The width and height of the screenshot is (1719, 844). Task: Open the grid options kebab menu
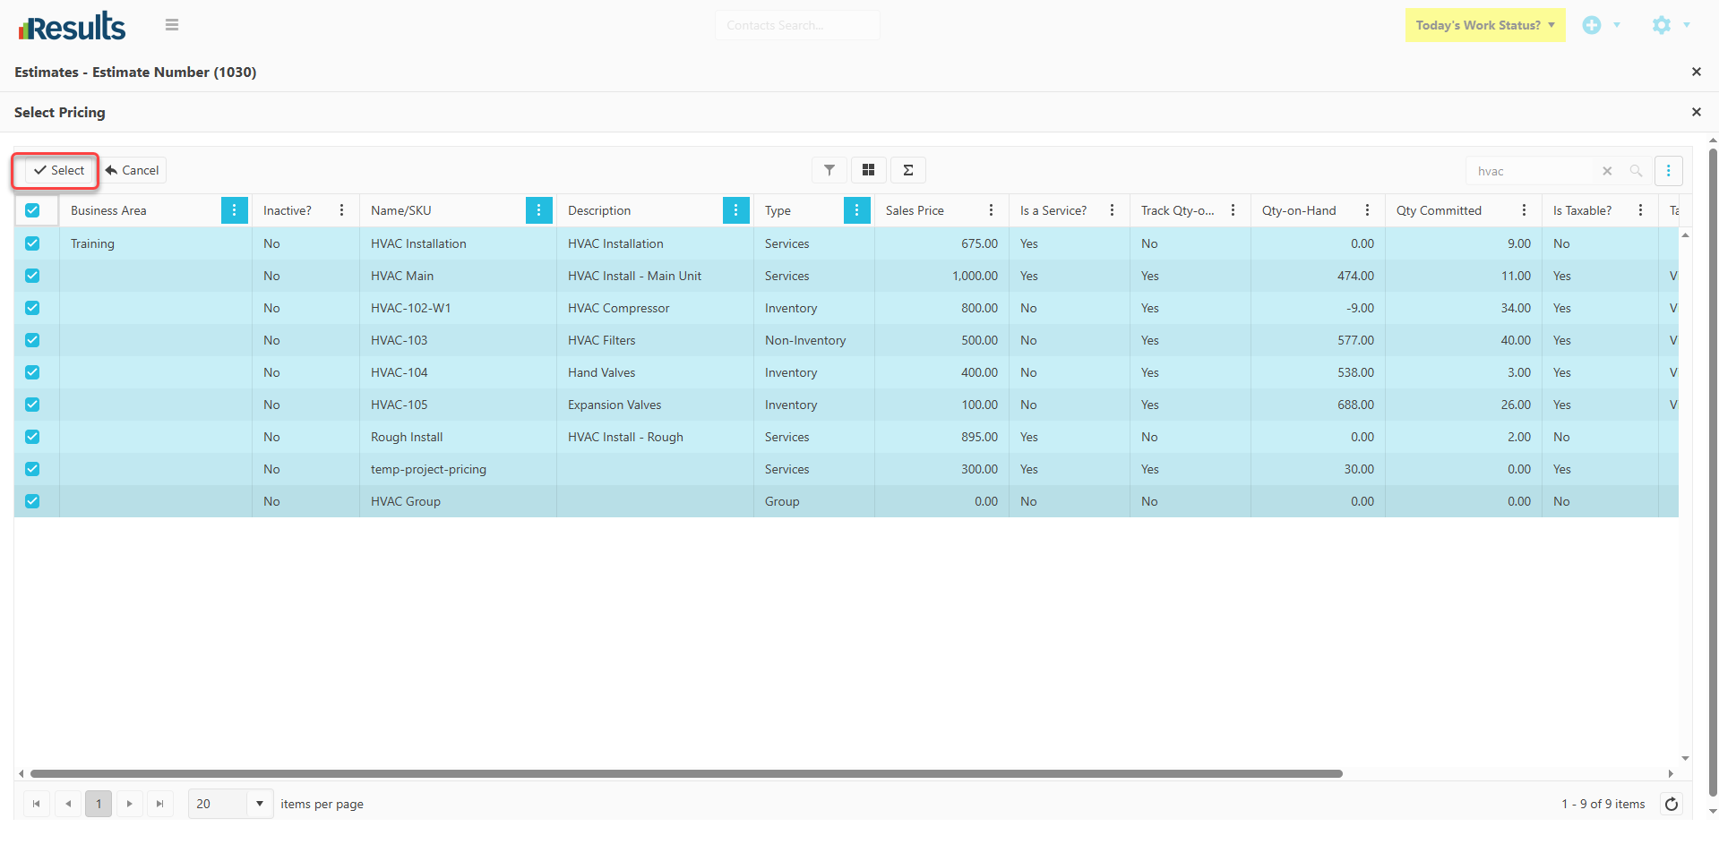[x=1668, y=171]
